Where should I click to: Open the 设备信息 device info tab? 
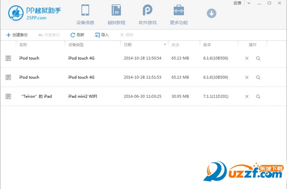(85, 15)
